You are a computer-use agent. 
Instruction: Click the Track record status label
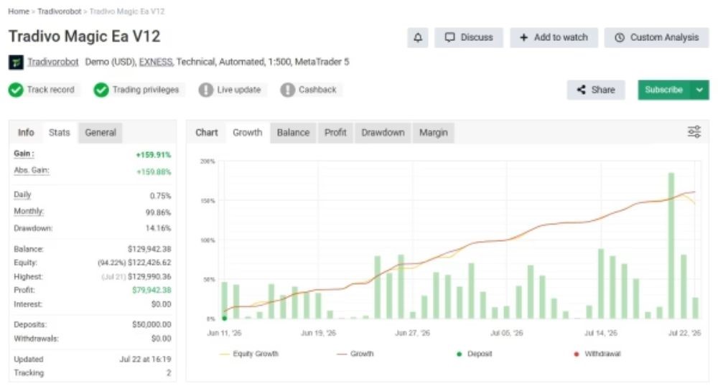pyautogui.click(x=50, y=90)
